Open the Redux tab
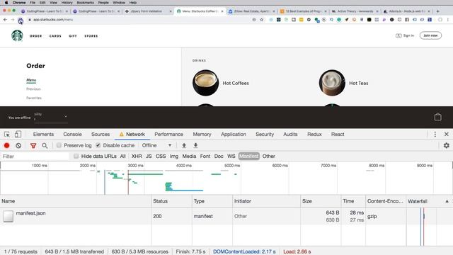The width and height of the screenshot is (453, 255). click(314, 134)
